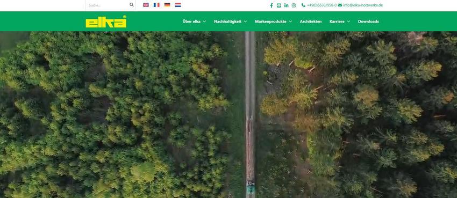Screen dimensions: 457x198
Task: Switch language via the UK flag
Action: click(146, 5)
